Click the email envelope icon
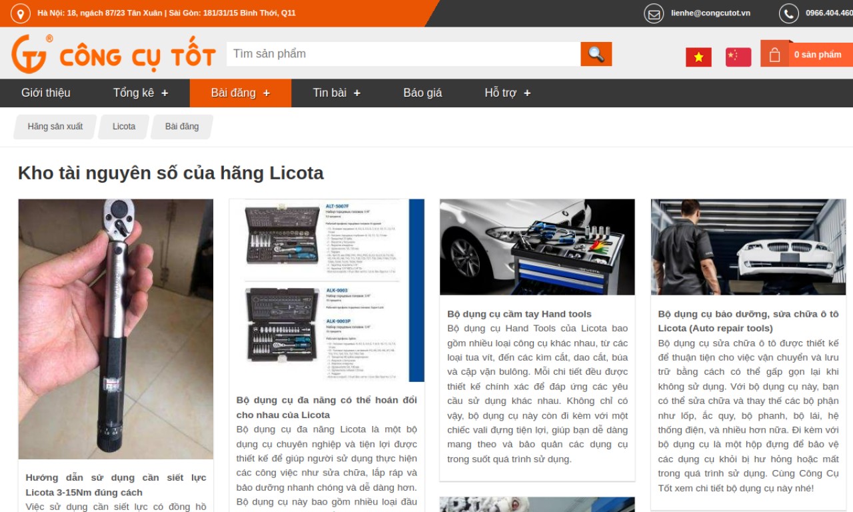The width and height of the screenshot is (853, 512). pyautogui.click(x=654, y=13)
